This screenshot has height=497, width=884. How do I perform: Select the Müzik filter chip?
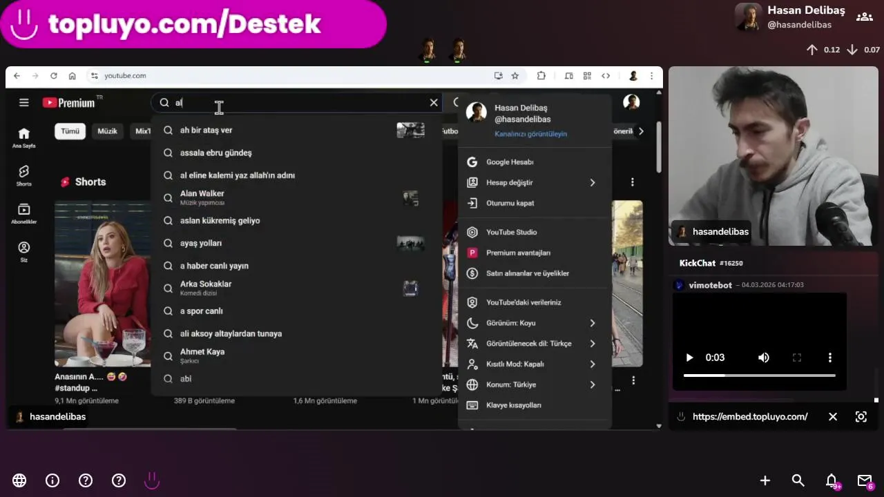(107, 131)
